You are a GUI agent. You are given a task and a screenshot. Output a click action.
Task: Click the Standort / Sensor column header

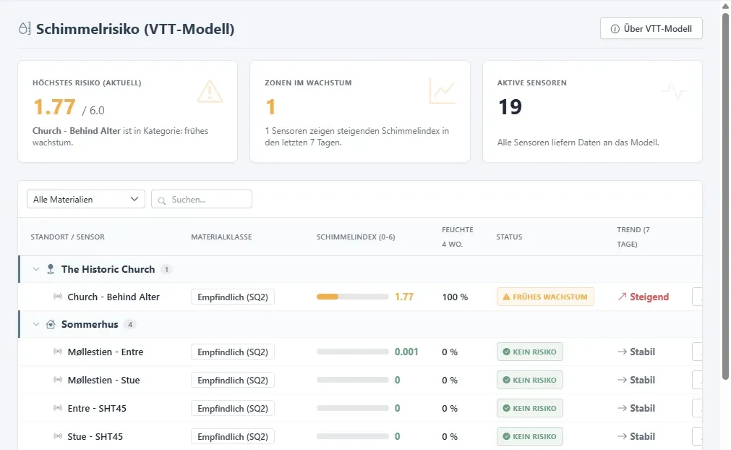[x=67, y=237]
